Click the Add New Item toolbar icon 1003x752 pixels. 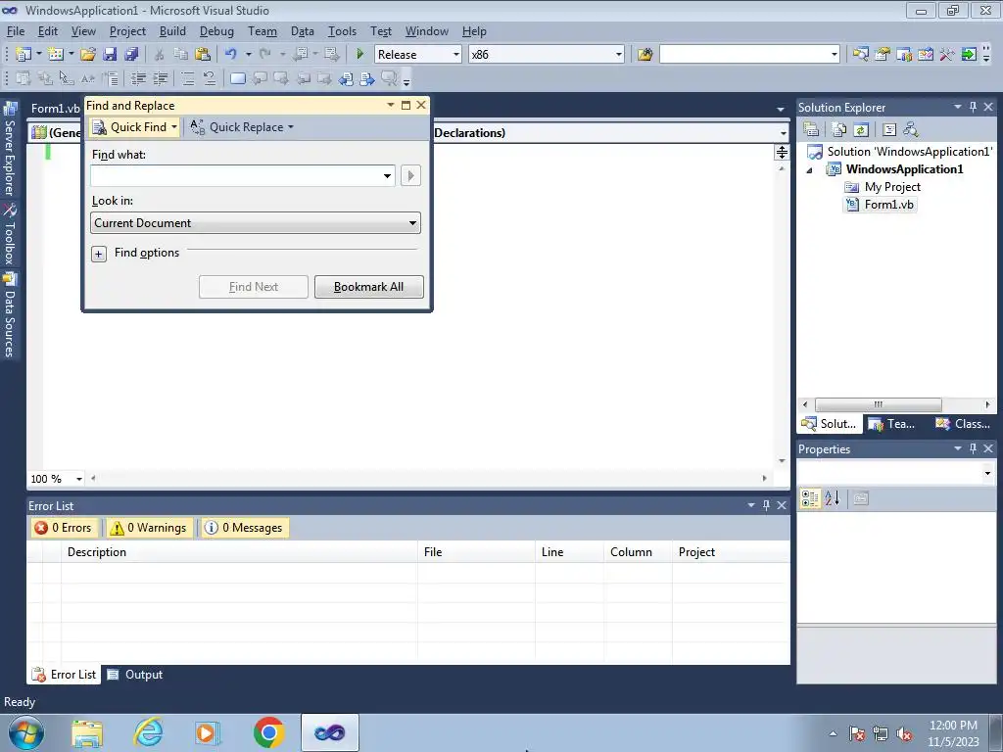pyautogui.click(x=56, y=55)
